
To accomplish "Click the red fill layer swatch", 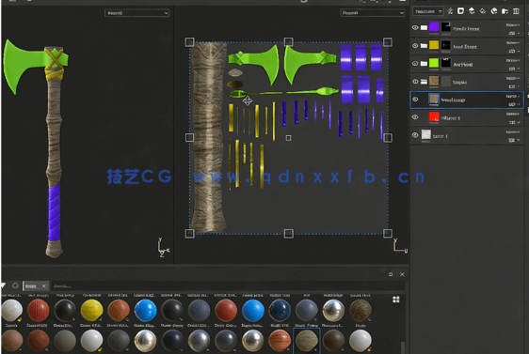I will (x=434, y=116).
